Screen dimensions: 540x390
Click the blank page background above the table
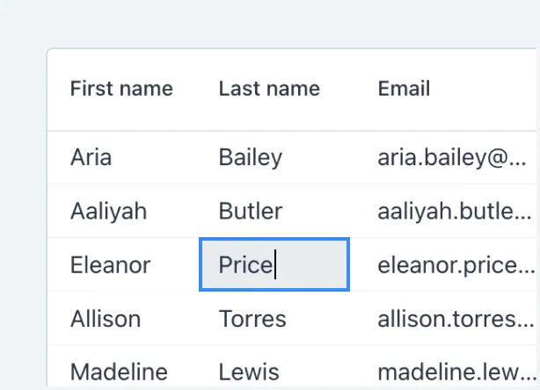(264, 24)
